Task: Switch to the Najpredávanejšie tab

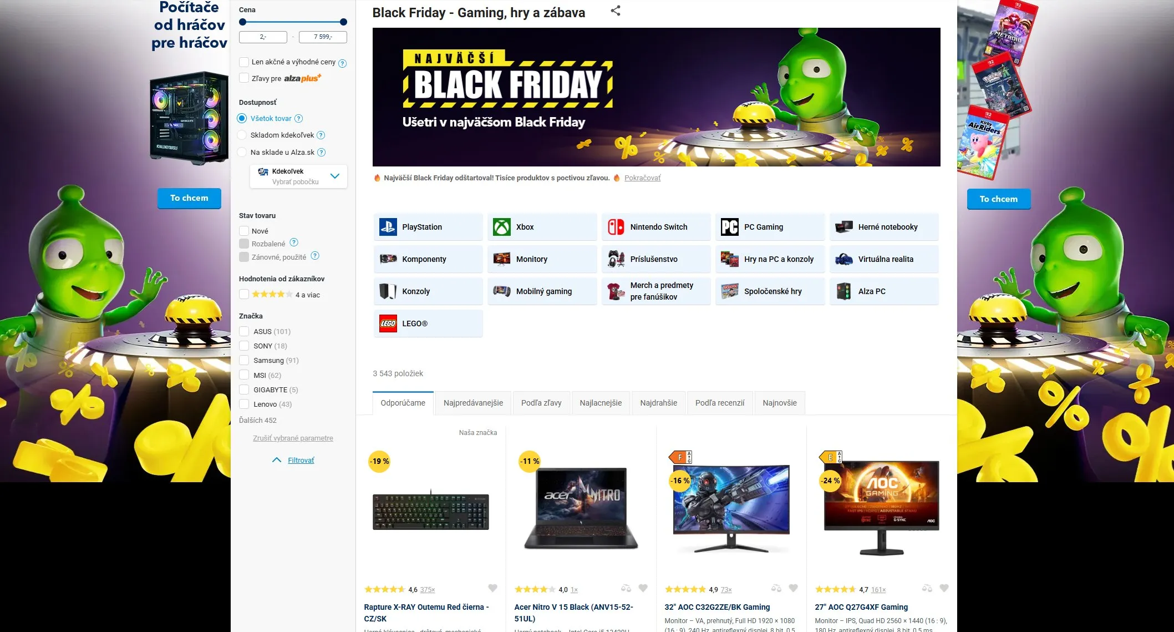Action: (x=472, y=402)
